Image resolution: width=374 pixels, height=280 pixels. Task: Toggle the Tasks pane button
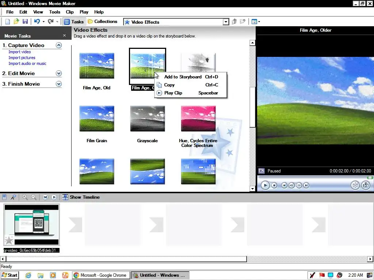[74, 22]
